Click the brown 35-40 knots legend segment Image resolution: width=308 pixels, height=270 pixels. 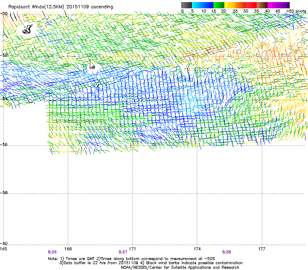[x=262, y=5]
